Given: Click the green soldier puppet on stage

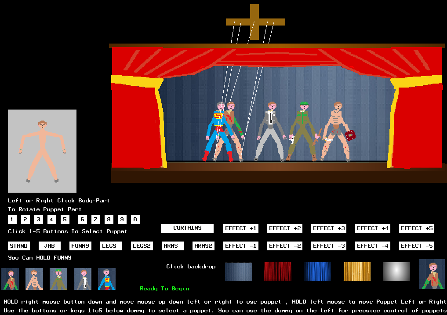Looking at the screenshot, I should pyautogui.click(x=303, y=132).
